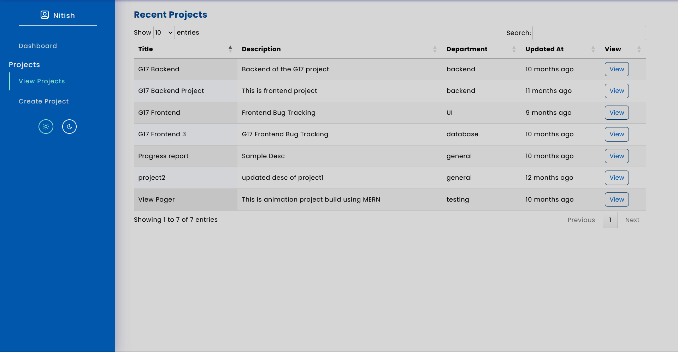Open the View Pager project
Viewport: 678px width, 352px height.
(x=617, y=199)
